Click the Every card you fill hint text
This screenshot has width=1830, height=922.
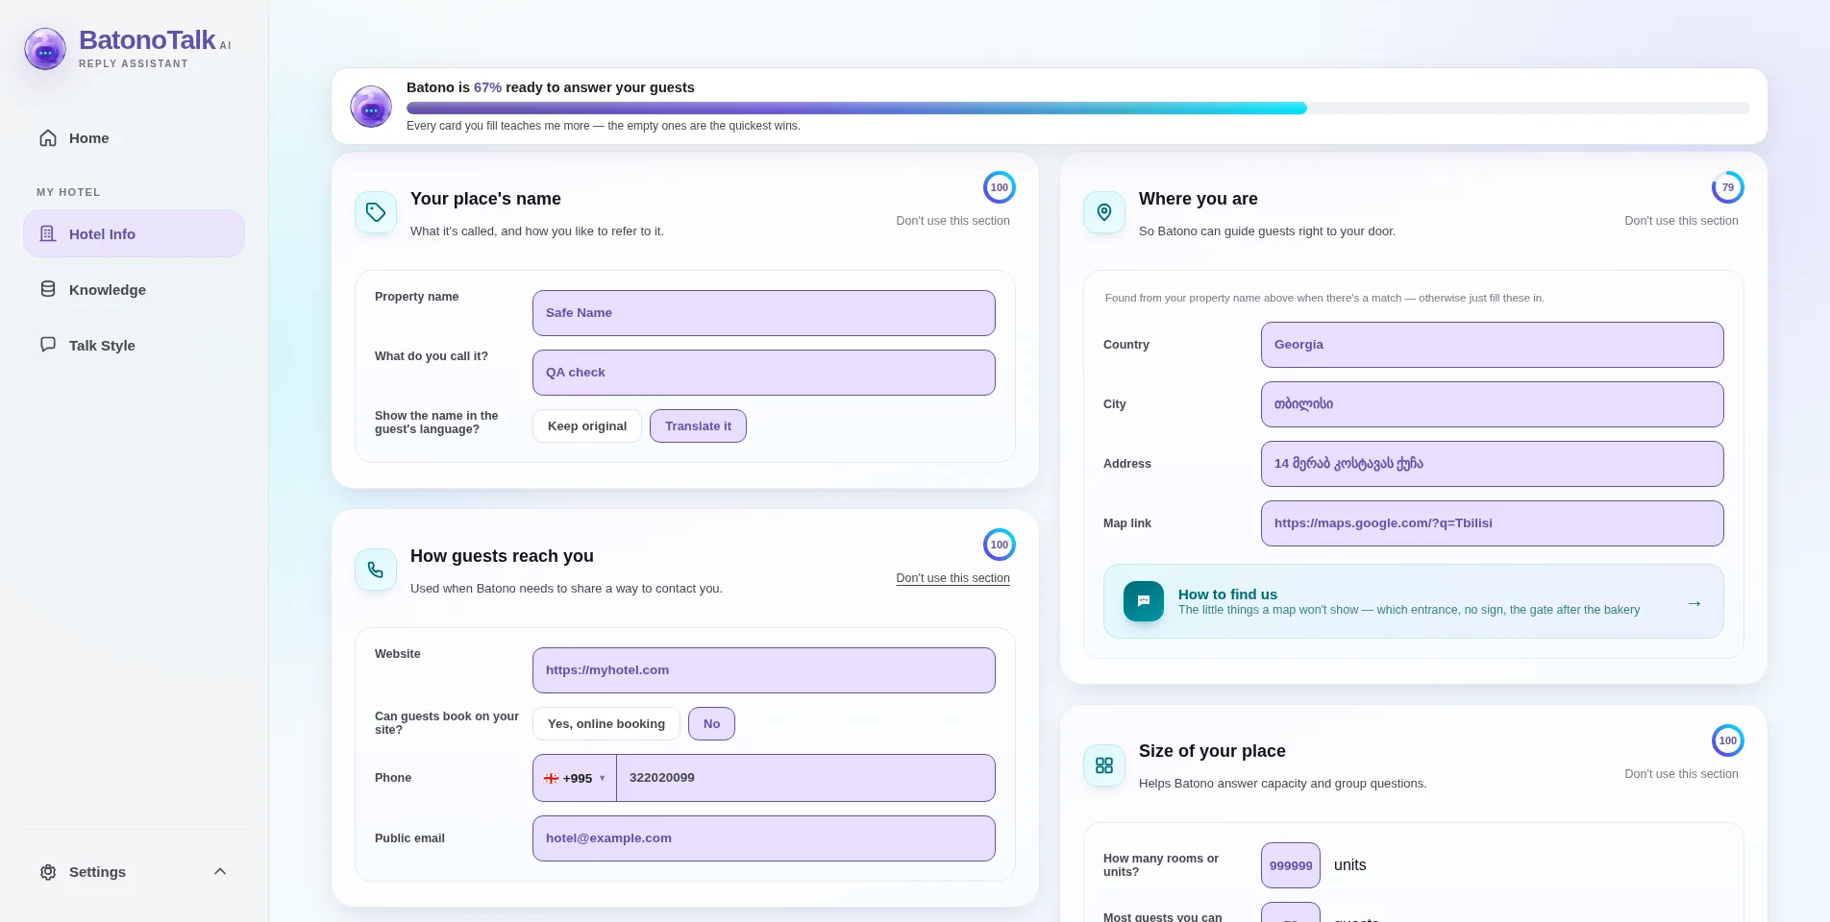[x=603, y=126]
